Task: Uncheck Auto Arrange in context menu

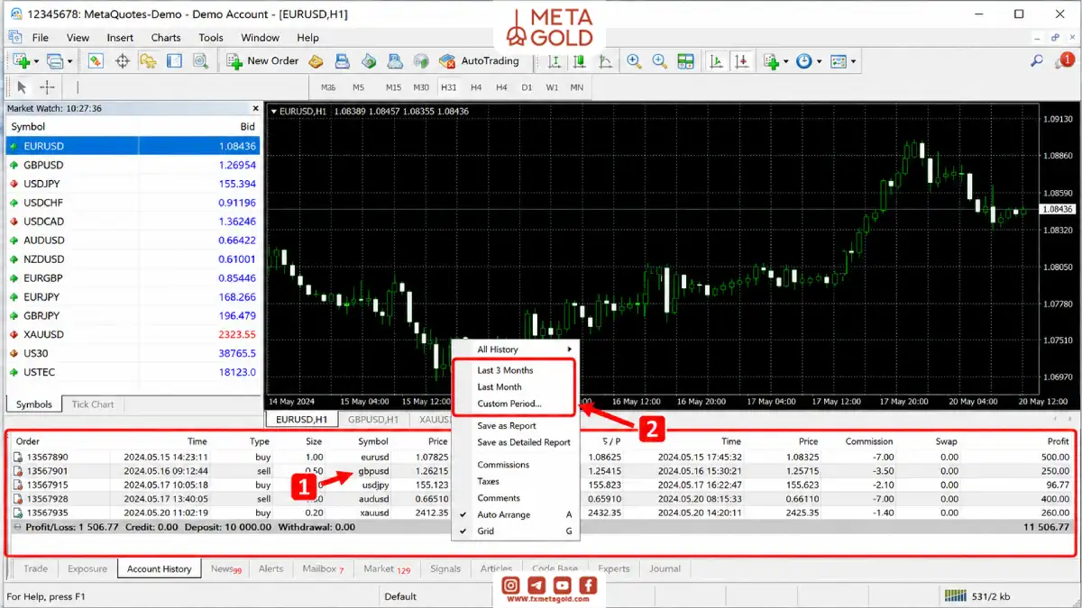Action: pos(515,514)
